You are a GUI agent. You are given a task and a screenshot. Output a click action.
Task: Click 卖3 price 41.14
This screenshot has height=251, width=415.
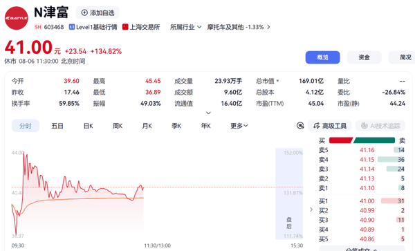[x=367, y=169]
